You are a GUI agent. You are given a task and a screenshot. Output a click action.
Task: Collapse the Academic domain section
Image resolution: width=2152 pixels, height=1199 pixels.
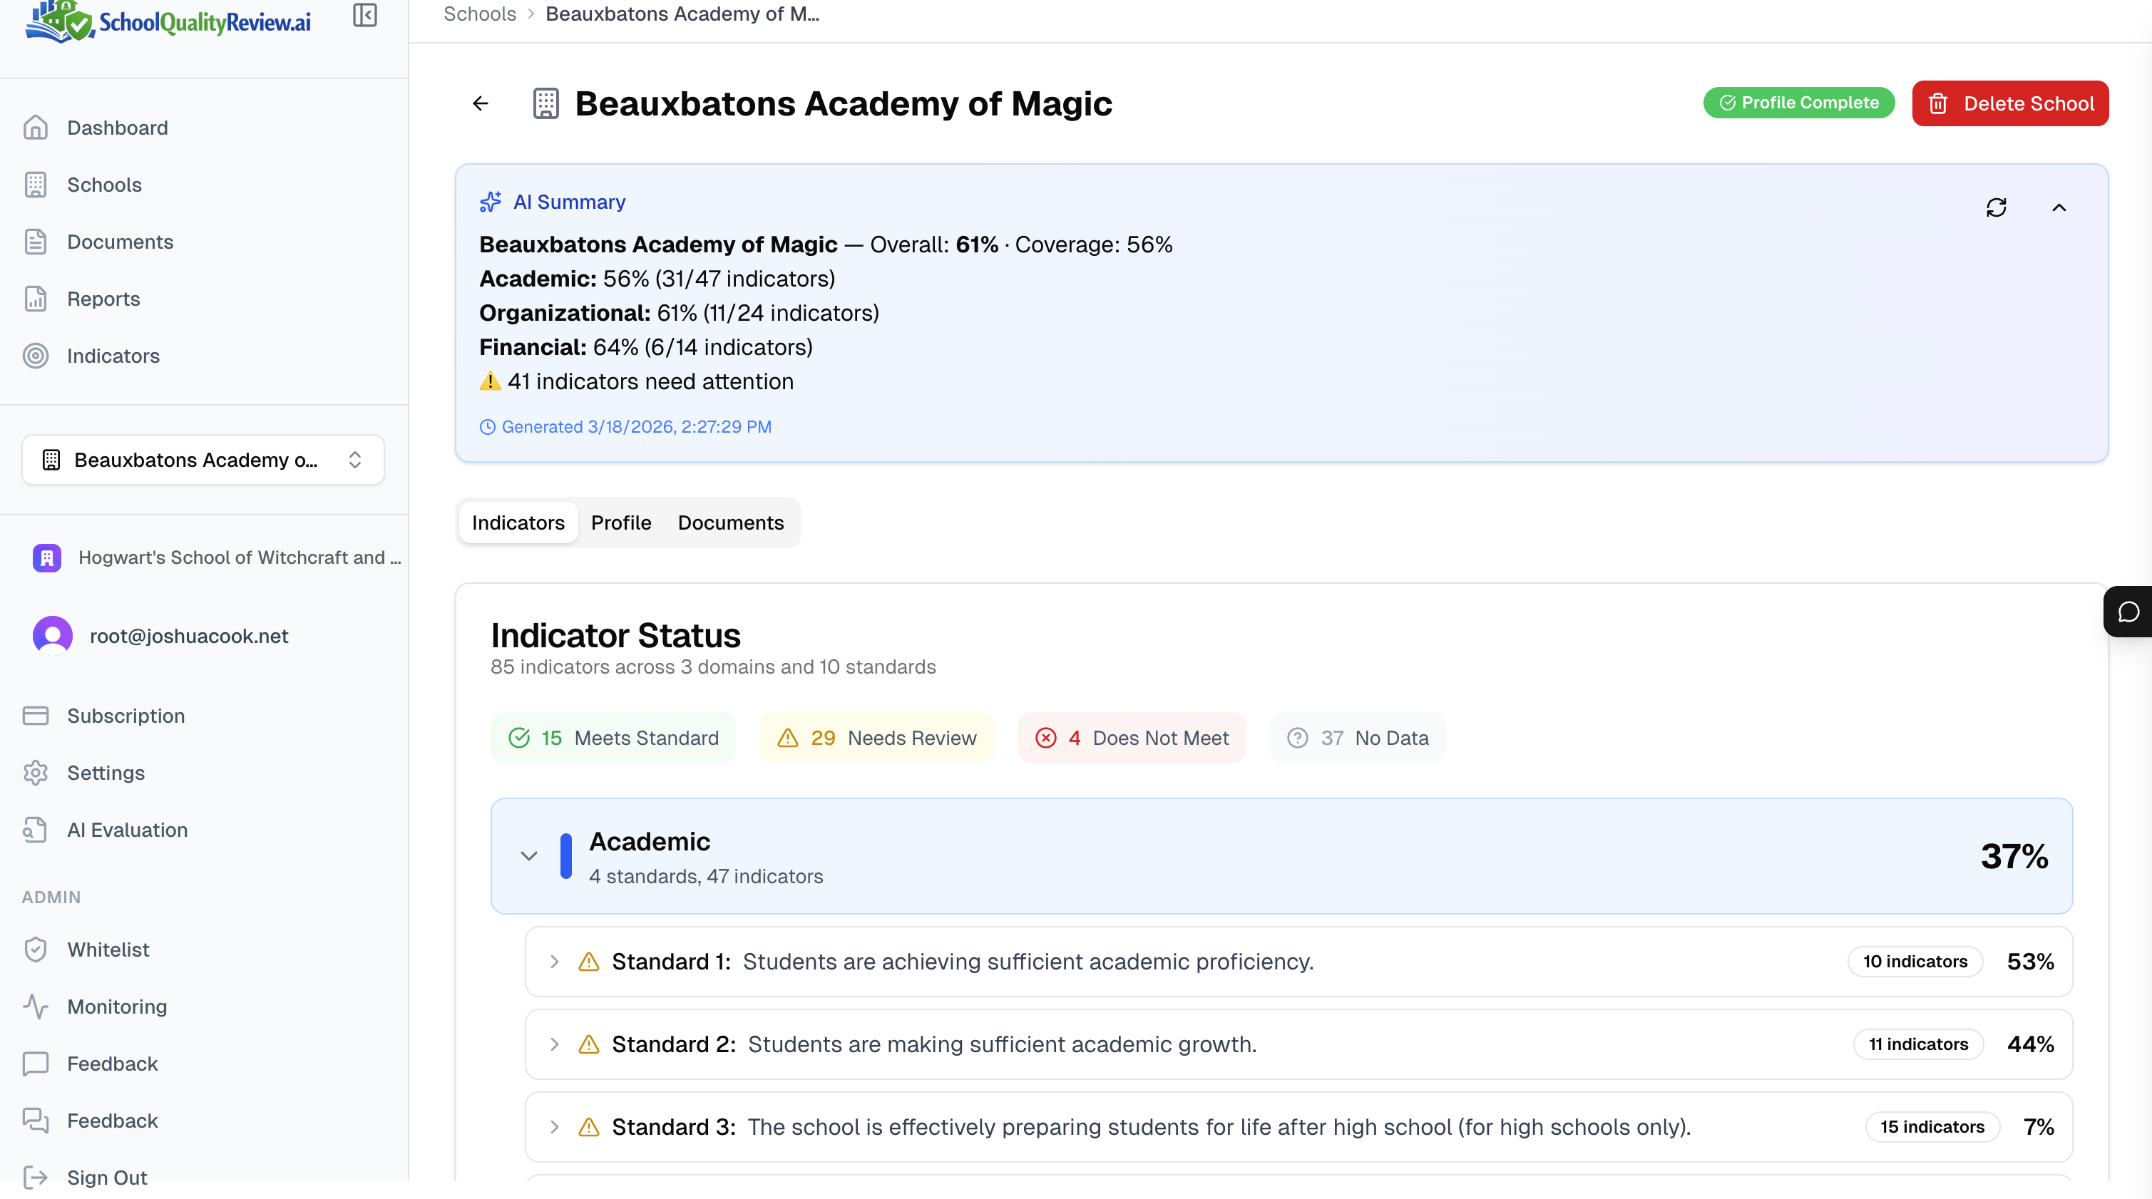click(x=530, y=856)
